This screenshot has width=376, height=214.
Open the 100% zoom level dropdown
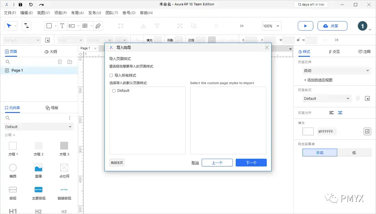tap(271, 26)
